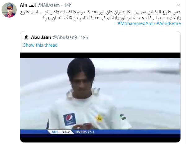Open the @AbuJaan9 handle
Viewport: 187px width, 144px height.
tap(65, 37)
